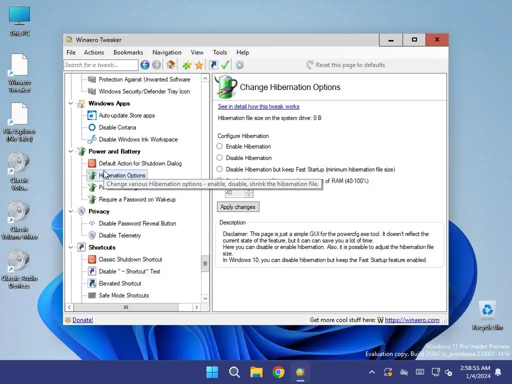Click the Elevated Shortcut icon

(x=92, y=283)
